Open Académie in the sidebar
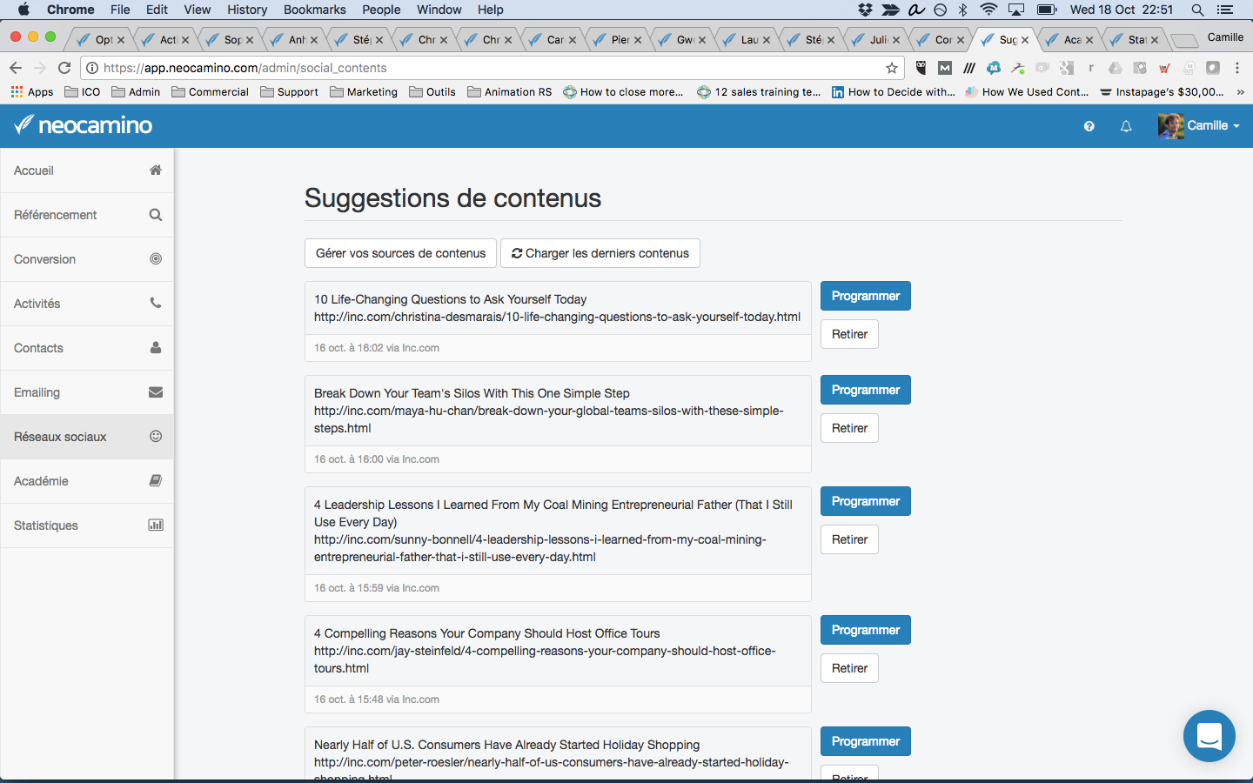Viewport: 1253px width, 783px height. 87,481
